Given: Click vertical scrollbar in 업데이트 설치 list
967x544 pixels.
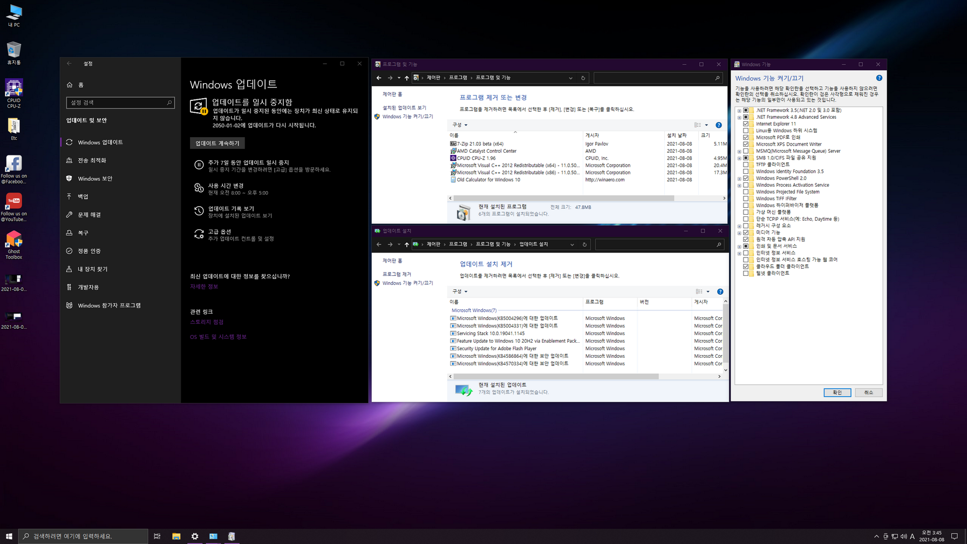Looking at the screenshot, I should [x=726, y=333].
